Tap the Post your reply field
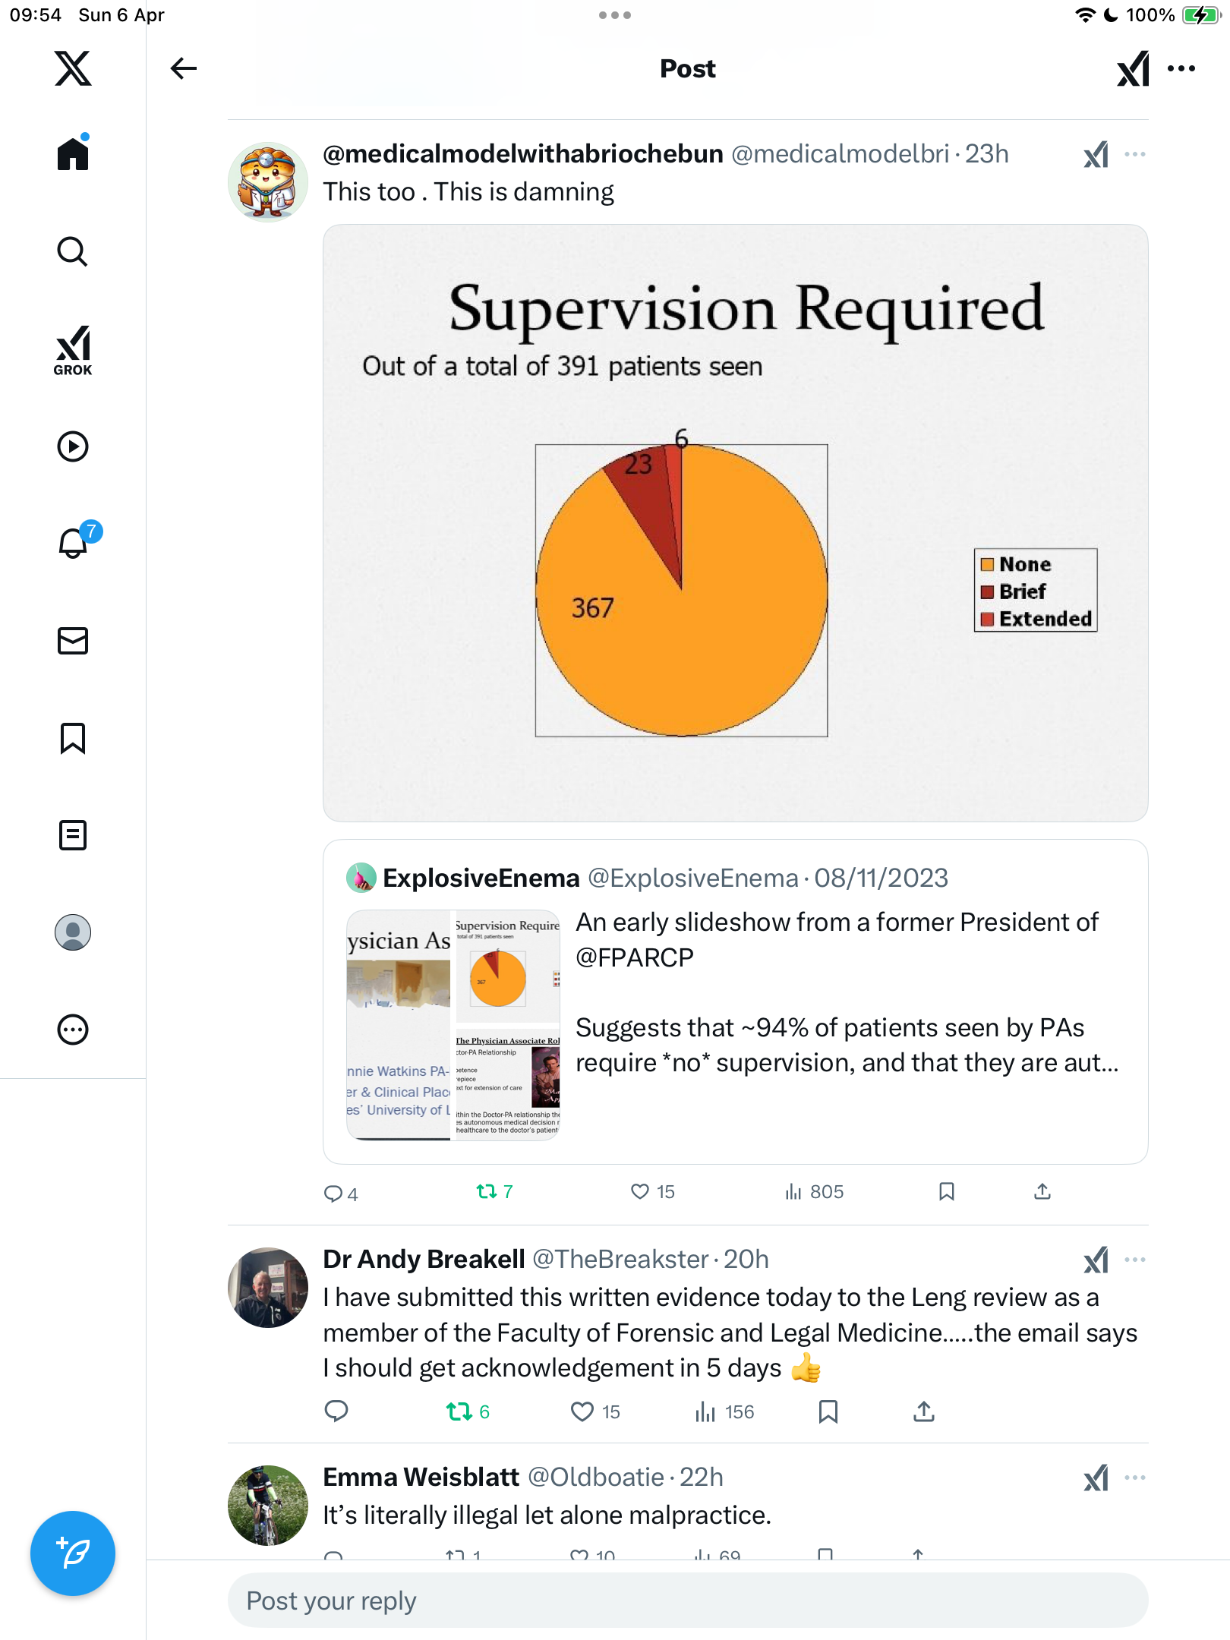The height and width of the screenshot is (1640, 1230). pyautogui.click(x=688, y=1601)
